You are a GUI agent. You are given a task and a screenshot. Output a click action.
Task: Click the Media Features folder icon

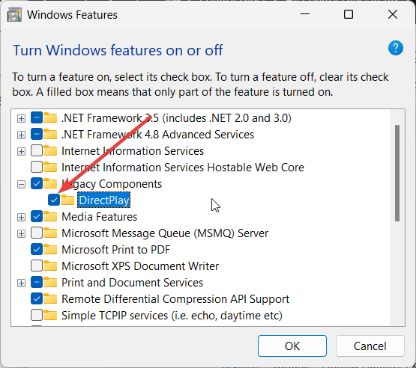tap(50, 217)
